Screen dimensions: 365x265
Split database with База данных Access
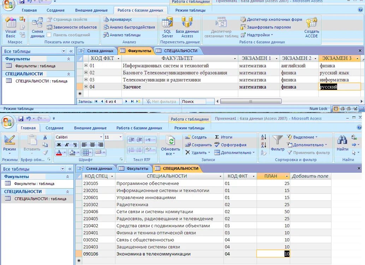click(187, 27)
